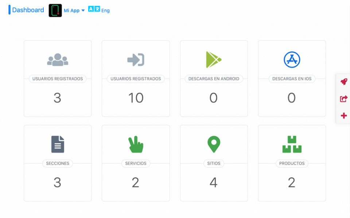Image resolution: width=350 pixels, height=218 pixels.
Task: Click the red plus icon
Action: coord(344,115)
